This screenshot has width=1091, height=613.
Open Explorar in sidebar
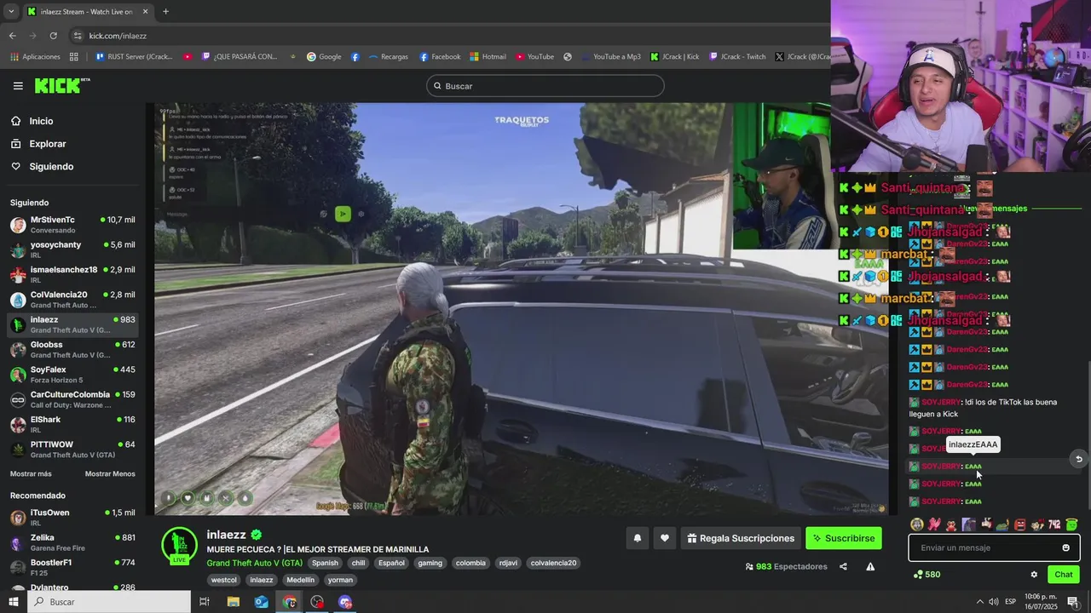[x=47, y=144]
